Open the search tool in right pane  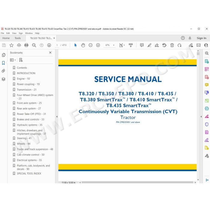click(x=207, y=53)
